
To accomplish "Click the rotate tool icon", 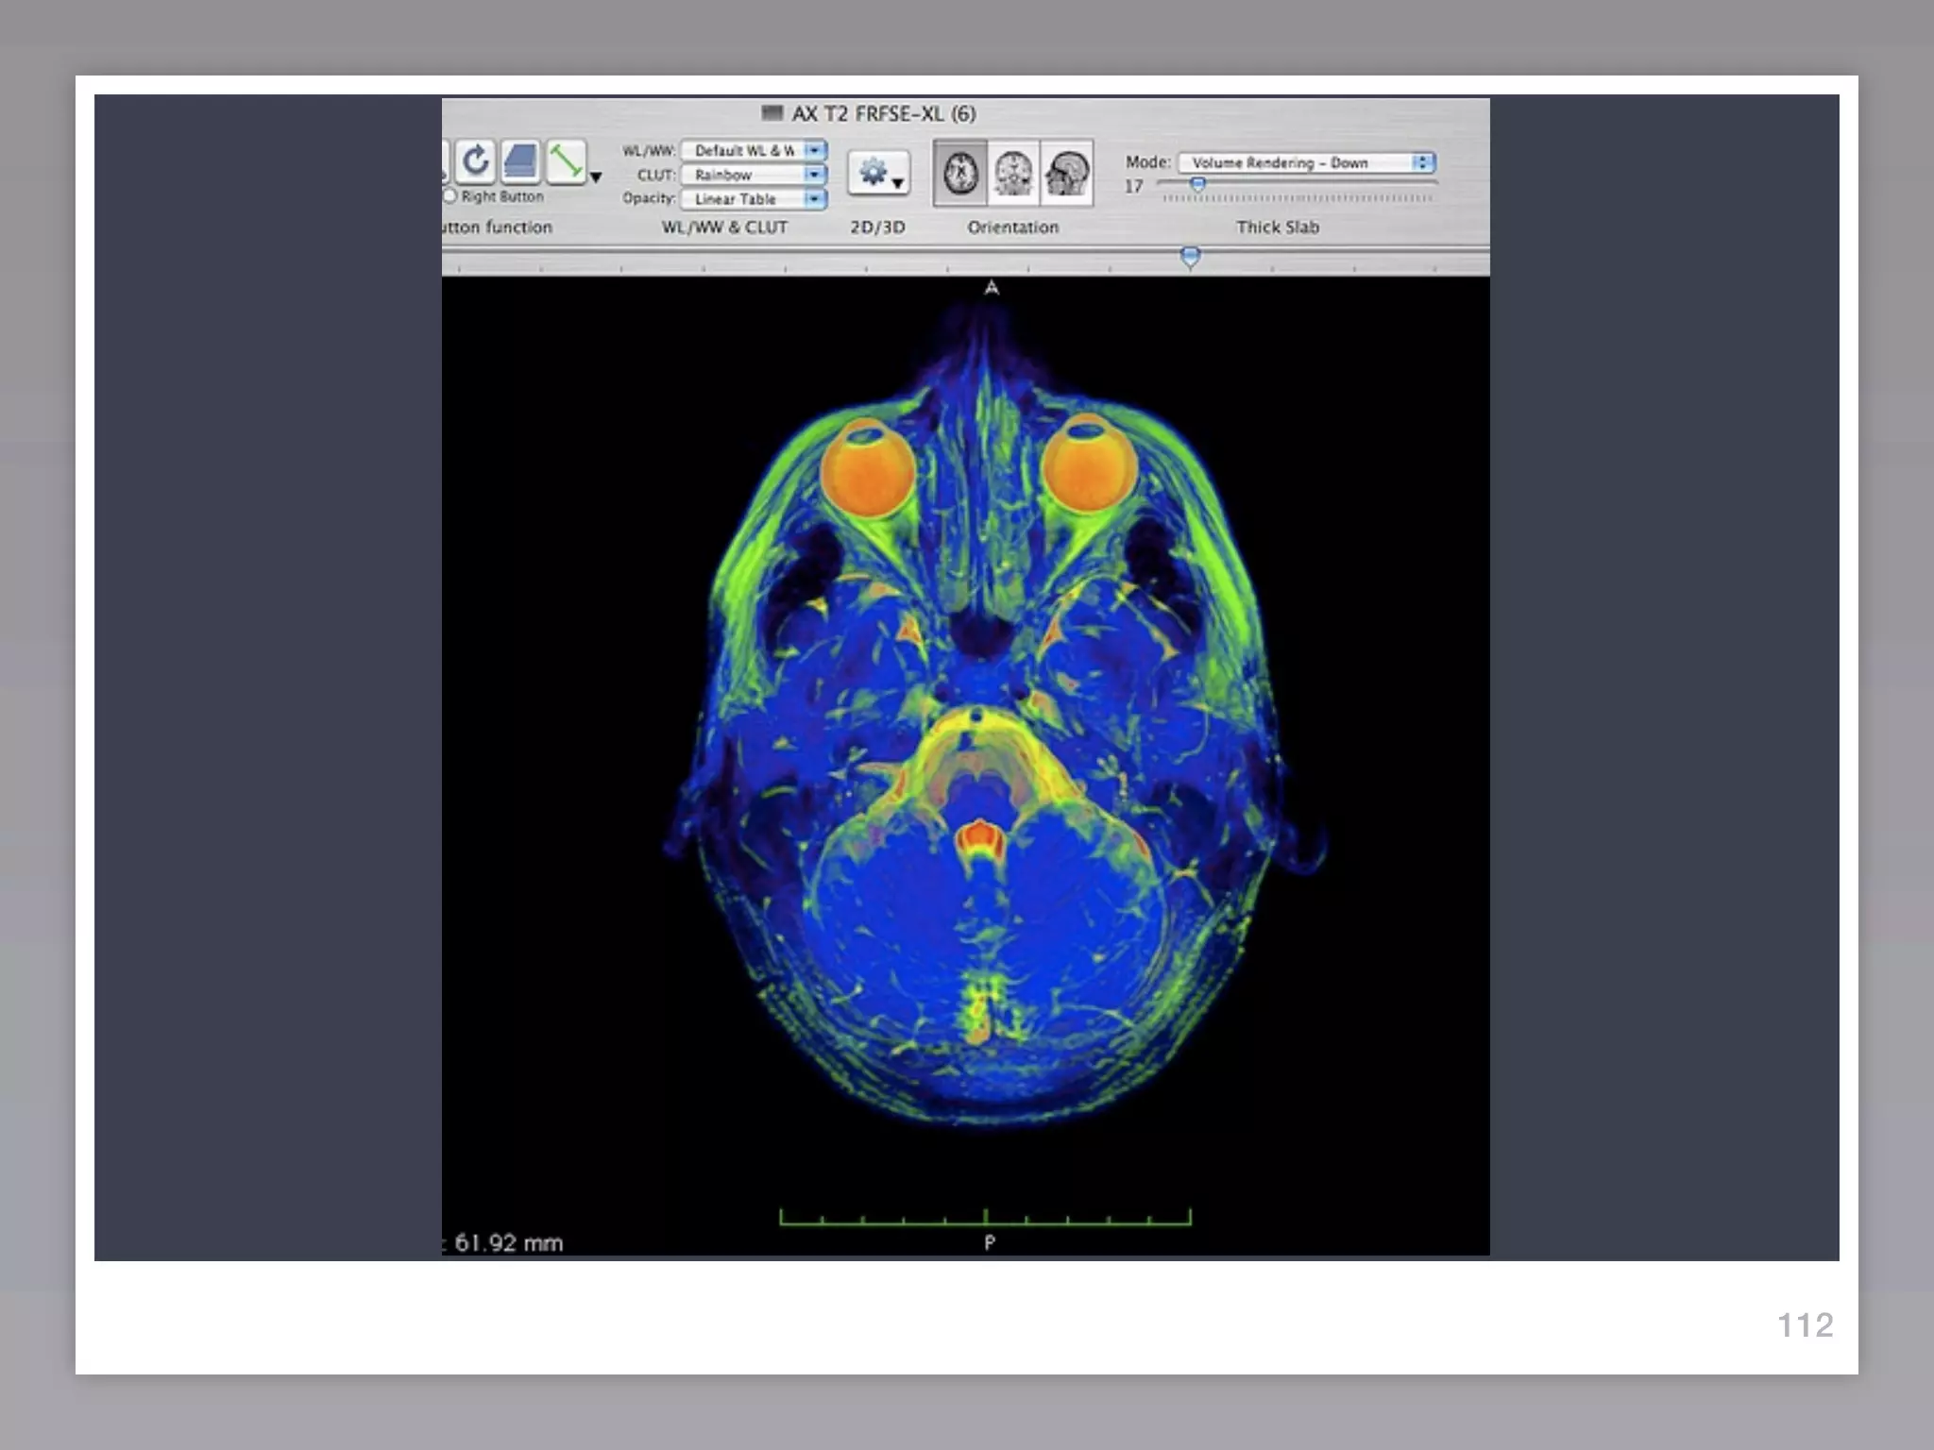I will [476, 162].
